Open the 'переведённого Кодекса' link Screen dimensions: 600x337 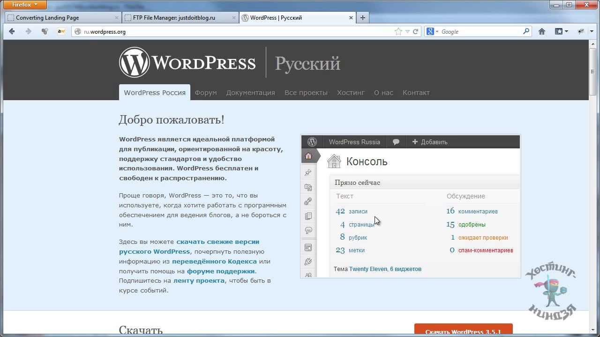(214, 261)
